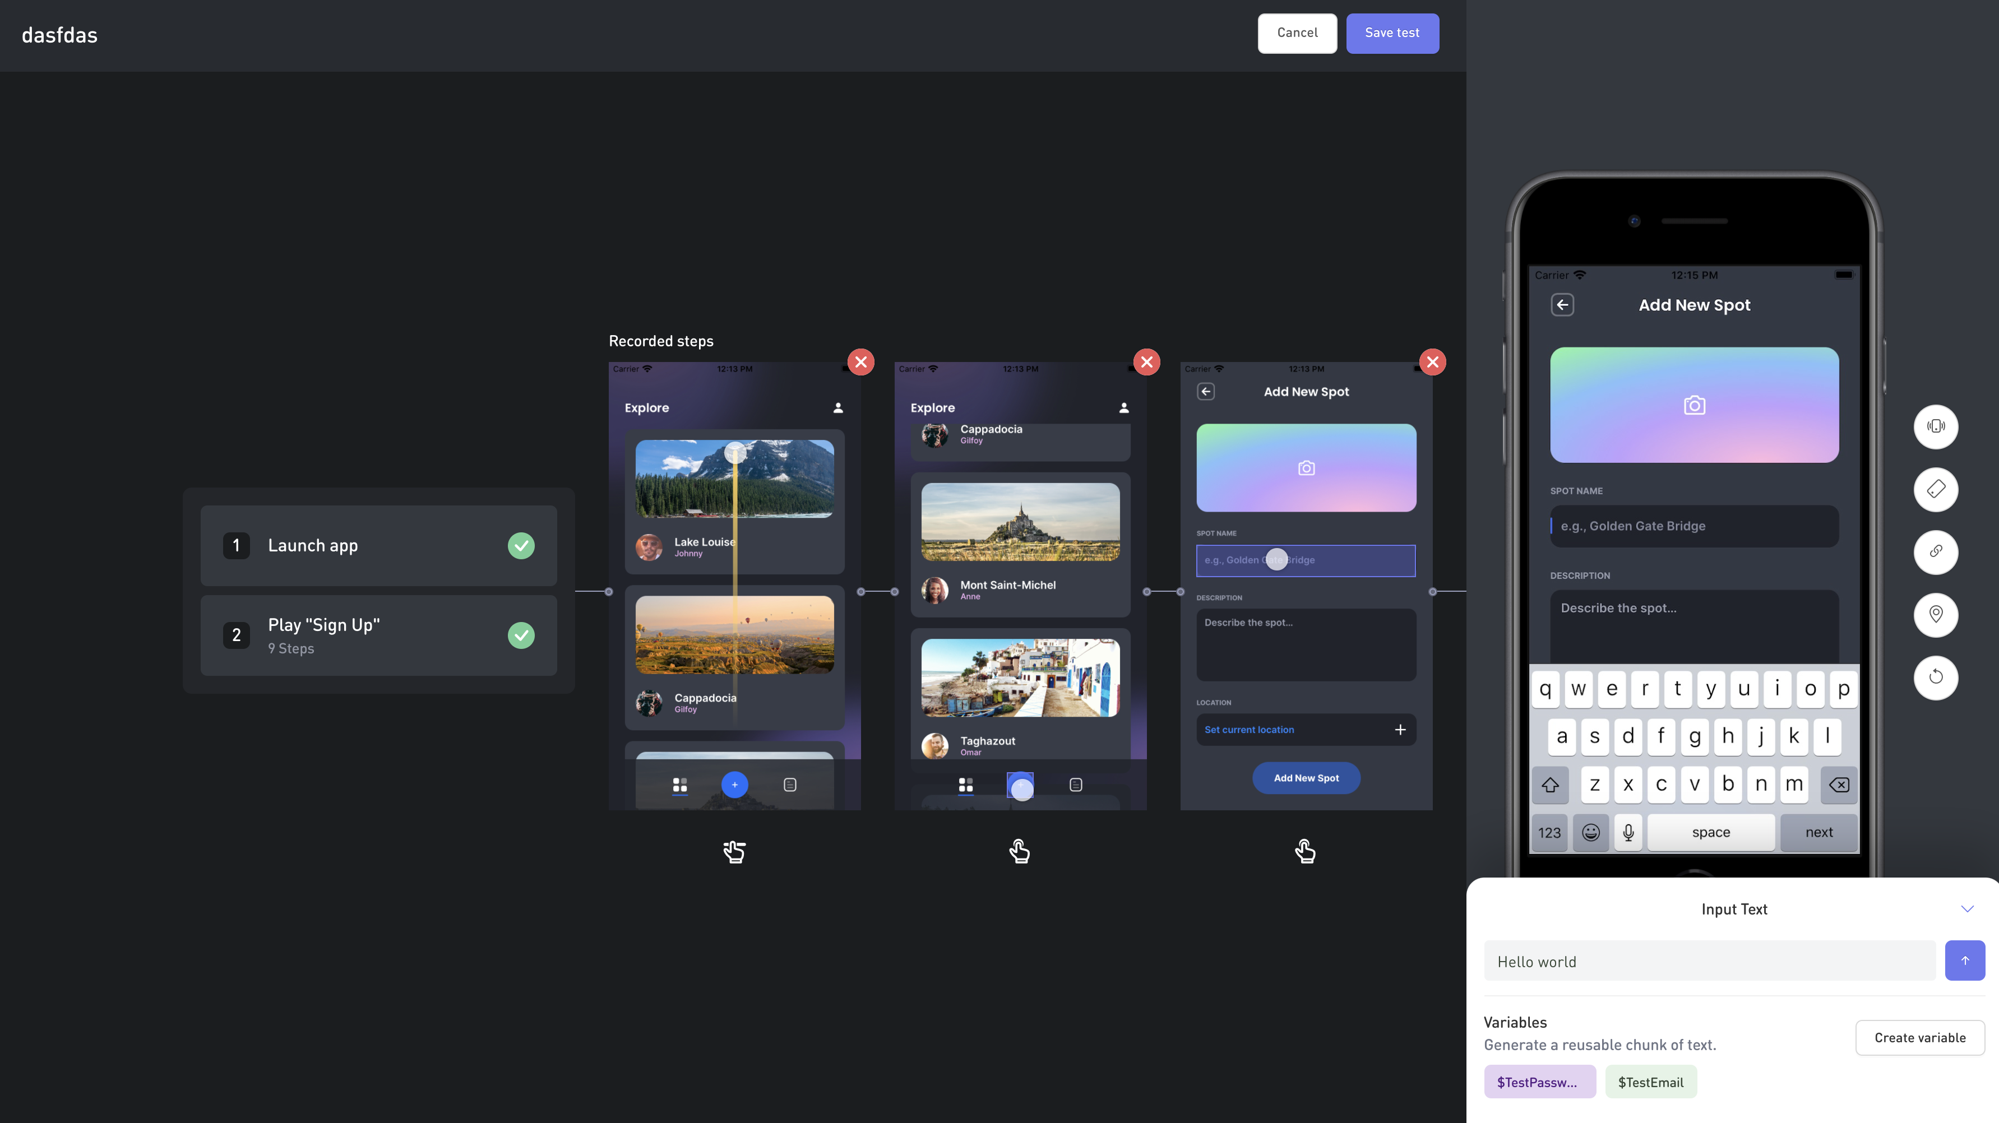The height and width of the screenshot is (1123, 1999).
Task: Click the shake device icon
Action: (1935, 426)
